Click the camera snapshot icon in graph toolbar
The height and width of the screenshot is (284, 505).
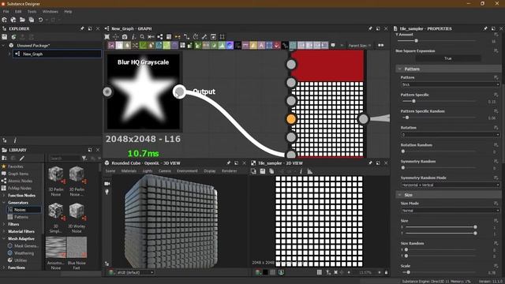(125, 37)
